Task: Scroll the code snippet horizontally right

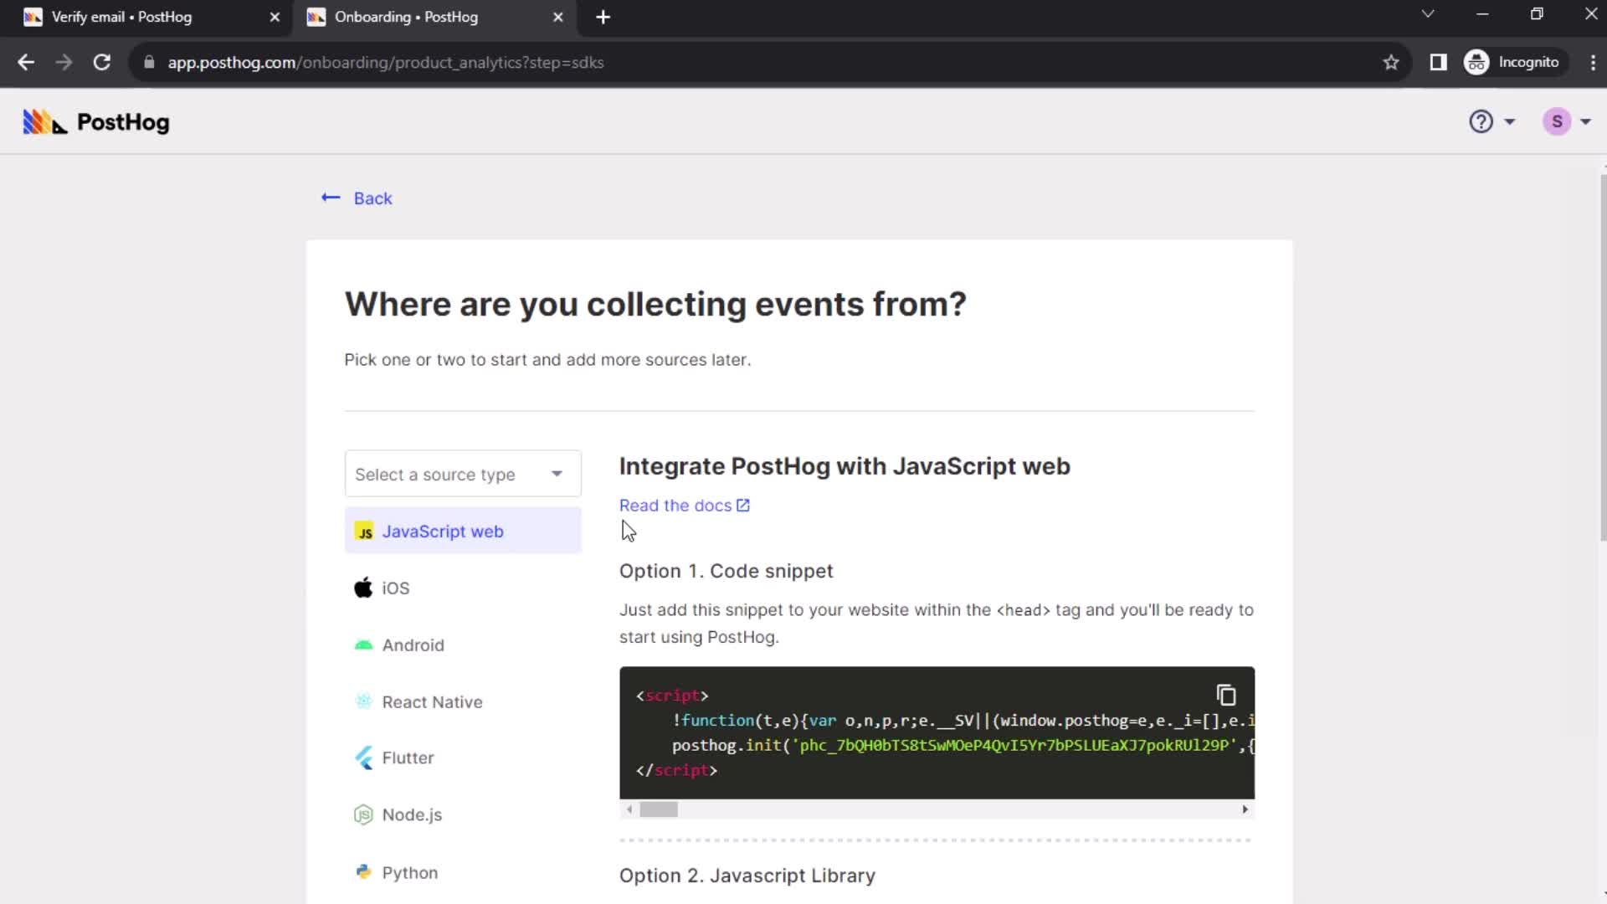Action: (1245, 809)
